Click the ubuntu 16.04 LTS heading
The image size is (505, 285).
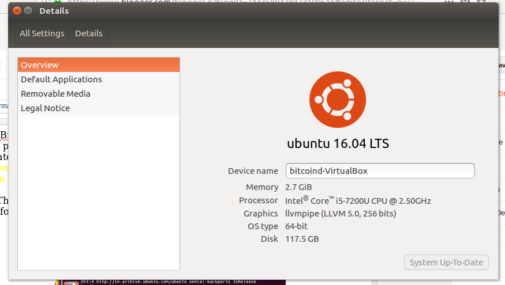tap(338, 143)
